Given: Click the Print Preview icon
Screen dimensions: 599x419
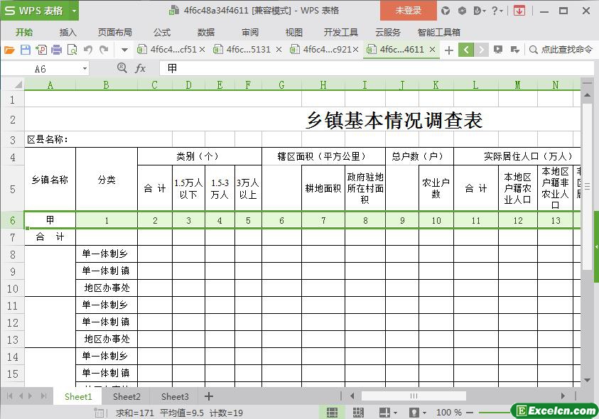Looking at the screenshot, I should point(72,50).
